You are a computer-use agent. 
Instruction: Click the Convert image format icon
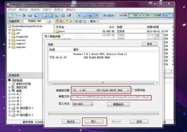pyautogui.click(x=57, y=15)
